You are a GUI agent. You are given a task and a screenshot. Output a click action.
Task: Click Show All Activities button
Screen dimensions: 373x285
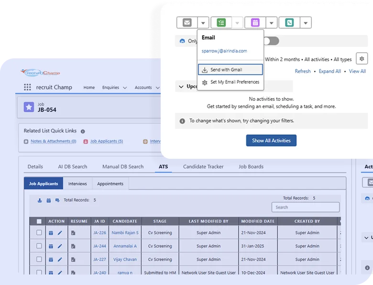(x=271, y=141)
